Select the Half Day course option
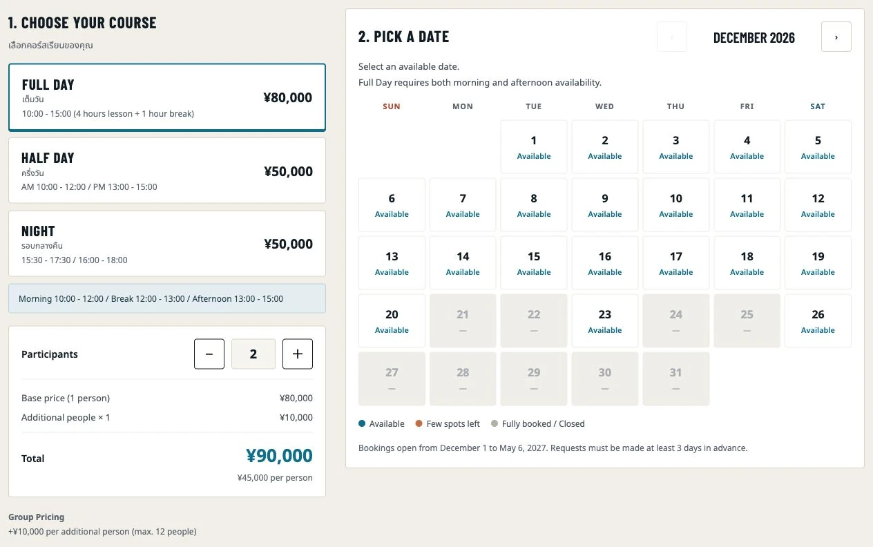The image size is (873, 547). point(167,171)
